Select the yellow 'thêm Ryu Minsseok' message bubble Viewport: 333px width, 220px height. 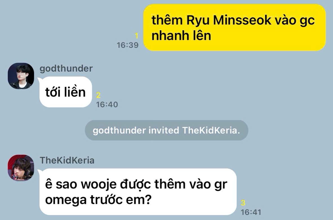coord(234,27)
